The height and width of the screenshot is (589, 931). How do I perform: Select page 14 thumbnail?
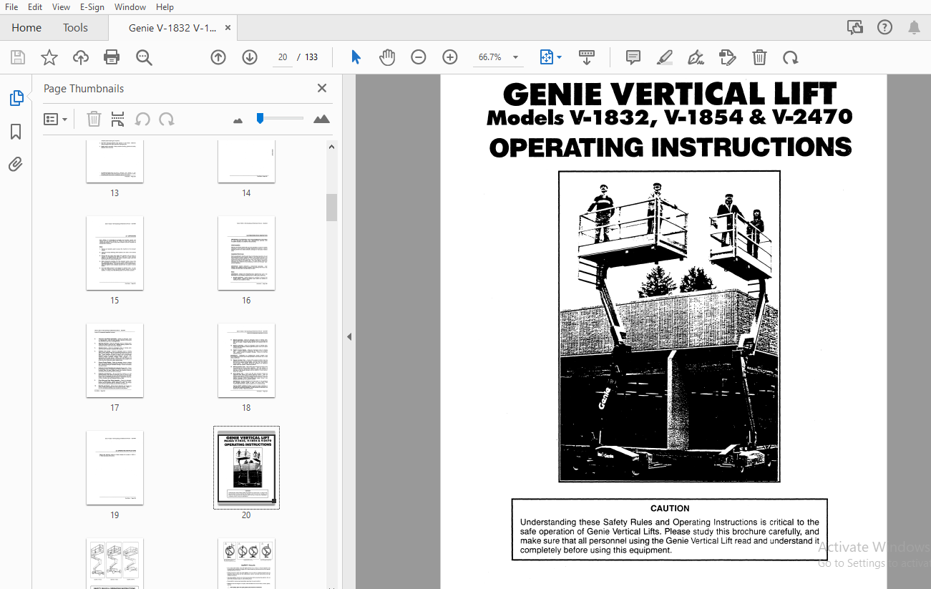[246, 161]
